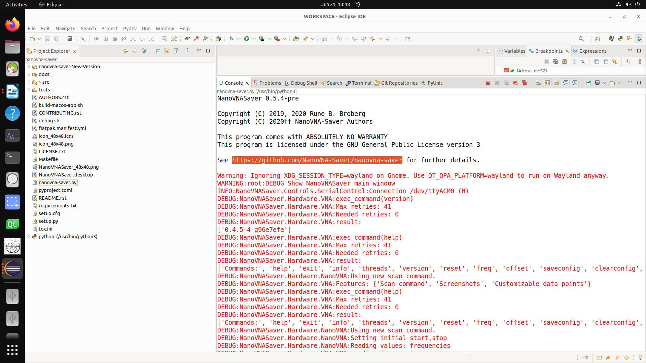Remove all breakpoints using double-X icon
This screenshot has height=363, width=646.
click(555, 62)
